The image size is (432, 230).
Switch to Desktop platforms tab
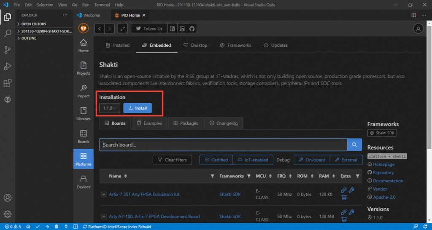point(195,45)
